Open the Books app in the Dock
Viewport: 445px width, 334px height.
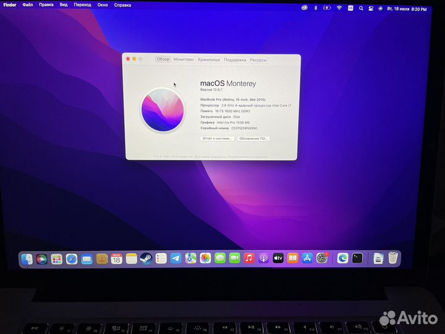click(x=292, y=258)
